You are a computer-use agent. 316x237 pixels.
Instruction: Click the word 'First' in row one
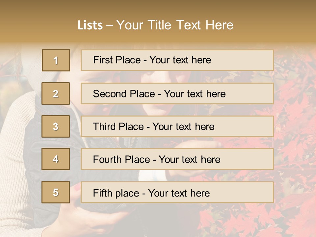(x=102, y=60)
